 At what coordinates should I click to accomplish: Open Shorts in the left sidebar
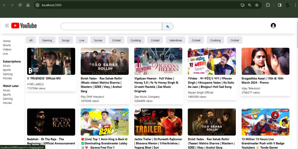[7, 45]
